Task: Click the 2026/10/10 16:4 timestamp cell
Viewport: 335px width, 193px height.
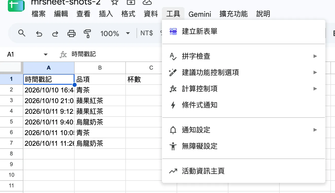Action: click(49, 90)
